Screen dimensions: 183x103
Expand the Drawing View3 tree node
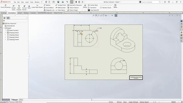[6, 37]
